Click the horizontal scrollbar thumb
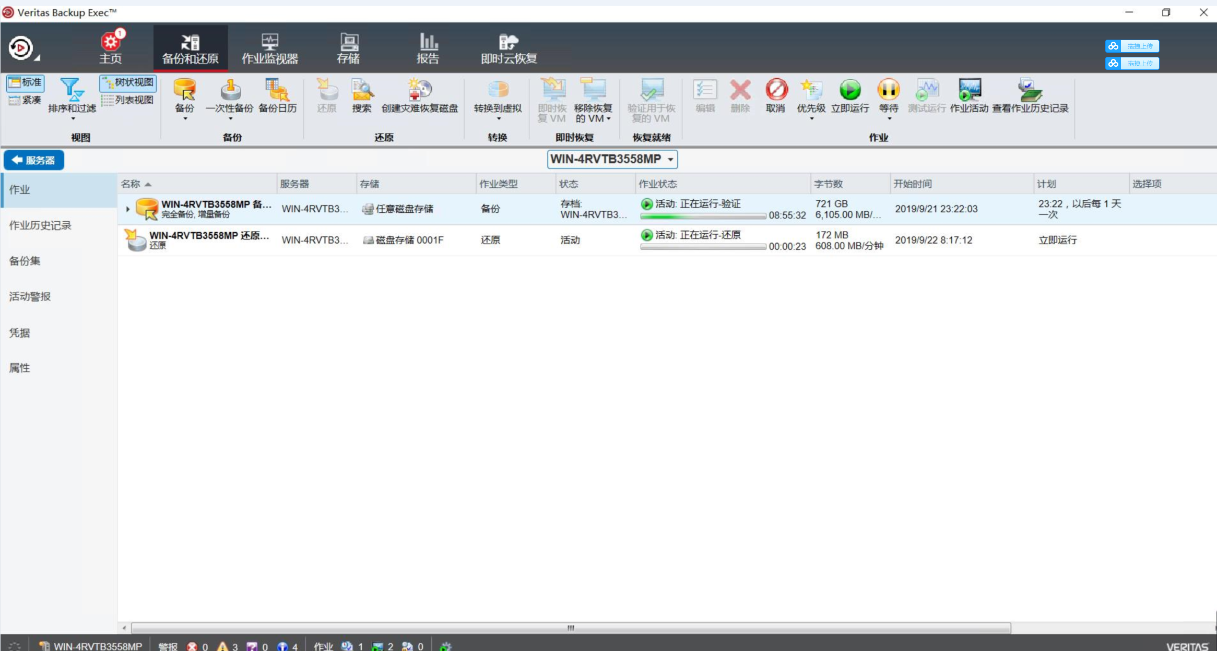This screenshot has height=651, width=1217. coord(571,628)
